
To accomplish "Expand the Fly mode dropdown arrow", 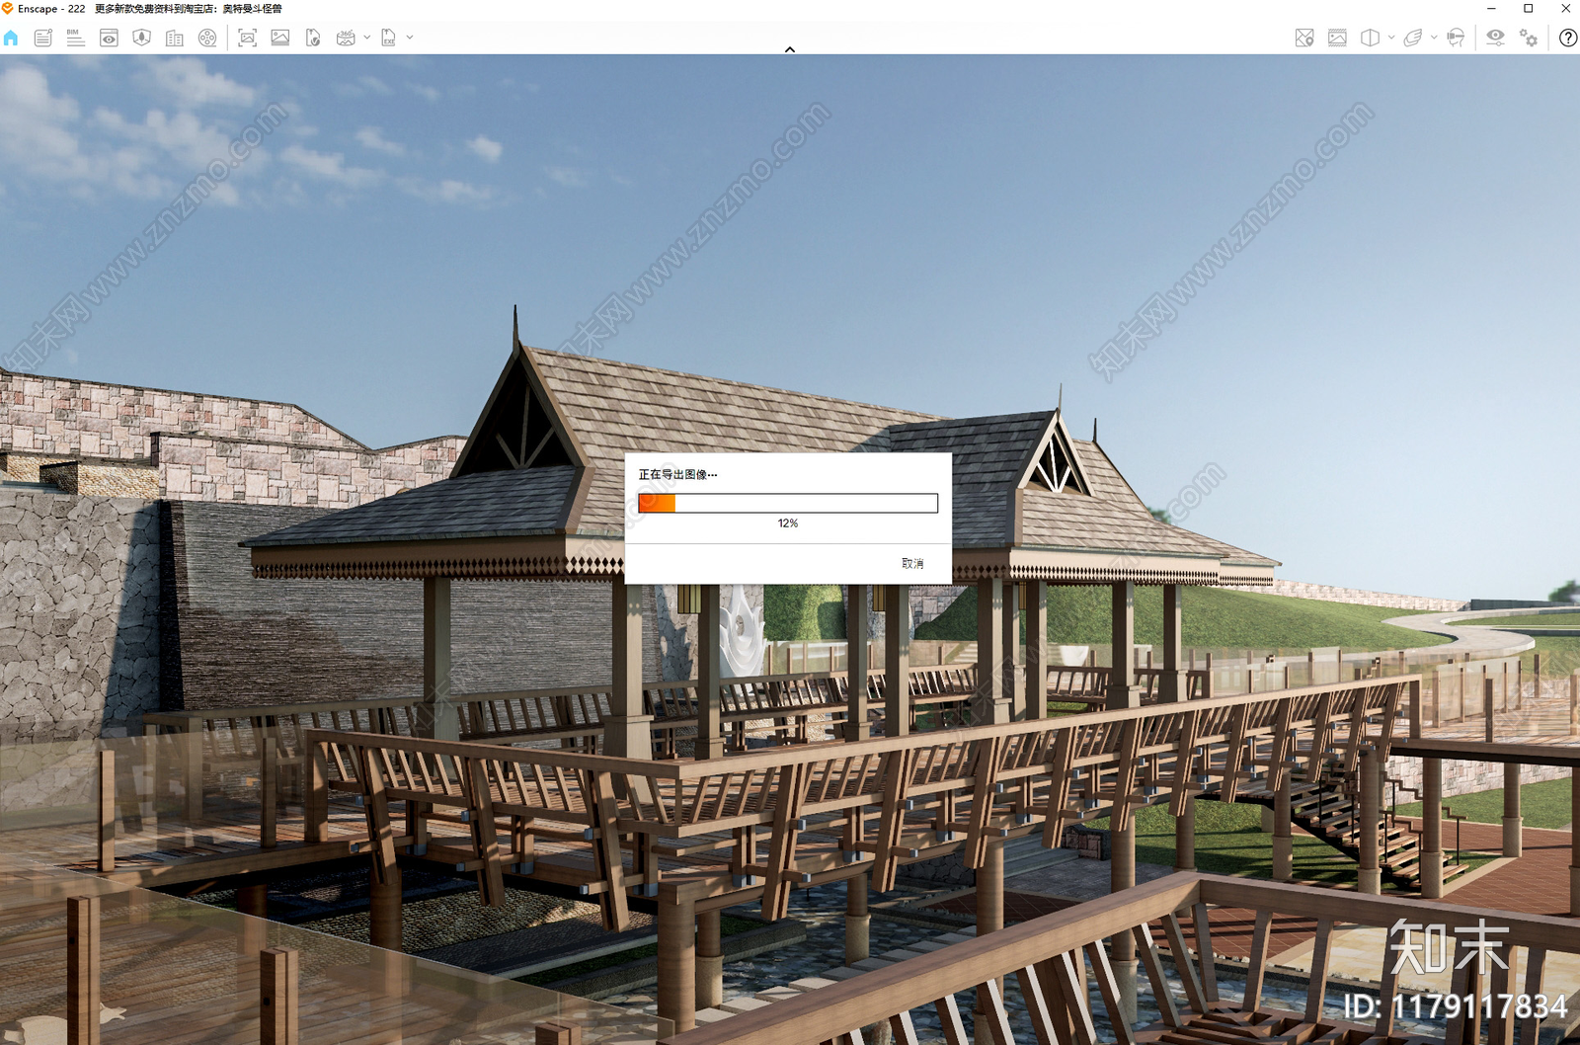I will click(1434, 38).
